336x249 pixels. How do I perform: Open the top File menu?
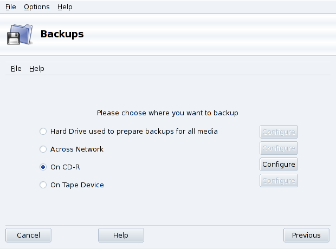[10, 7]
